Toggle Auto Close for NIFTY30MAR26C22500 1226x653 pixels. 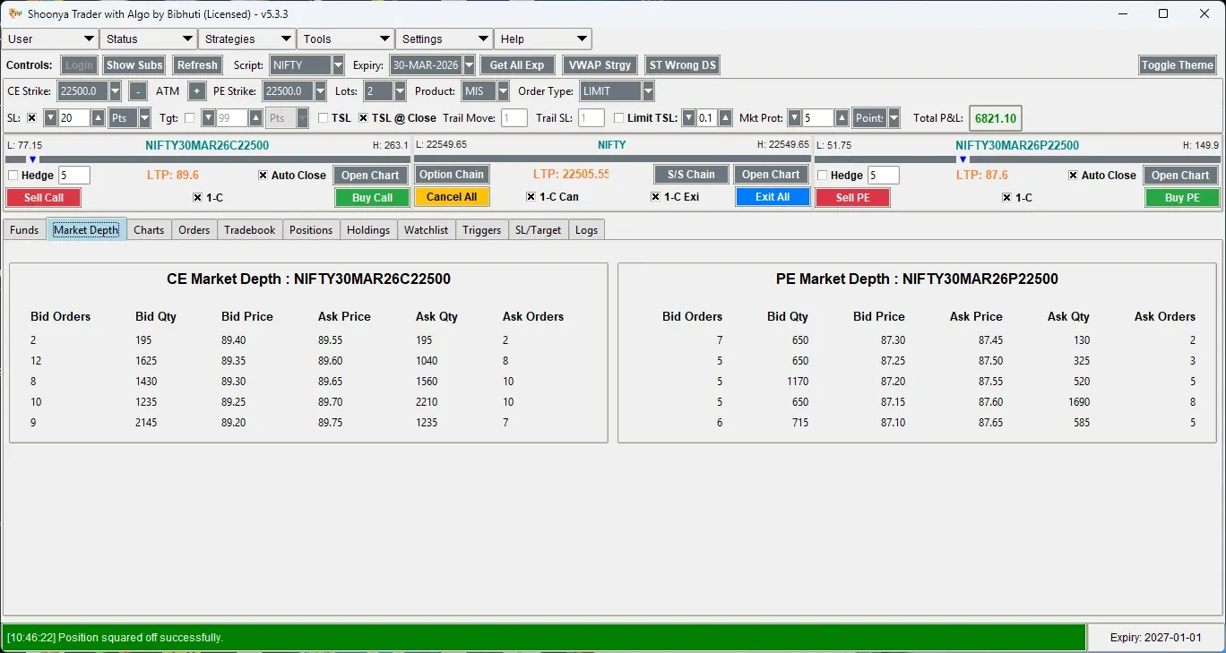(x=263, y=176)
